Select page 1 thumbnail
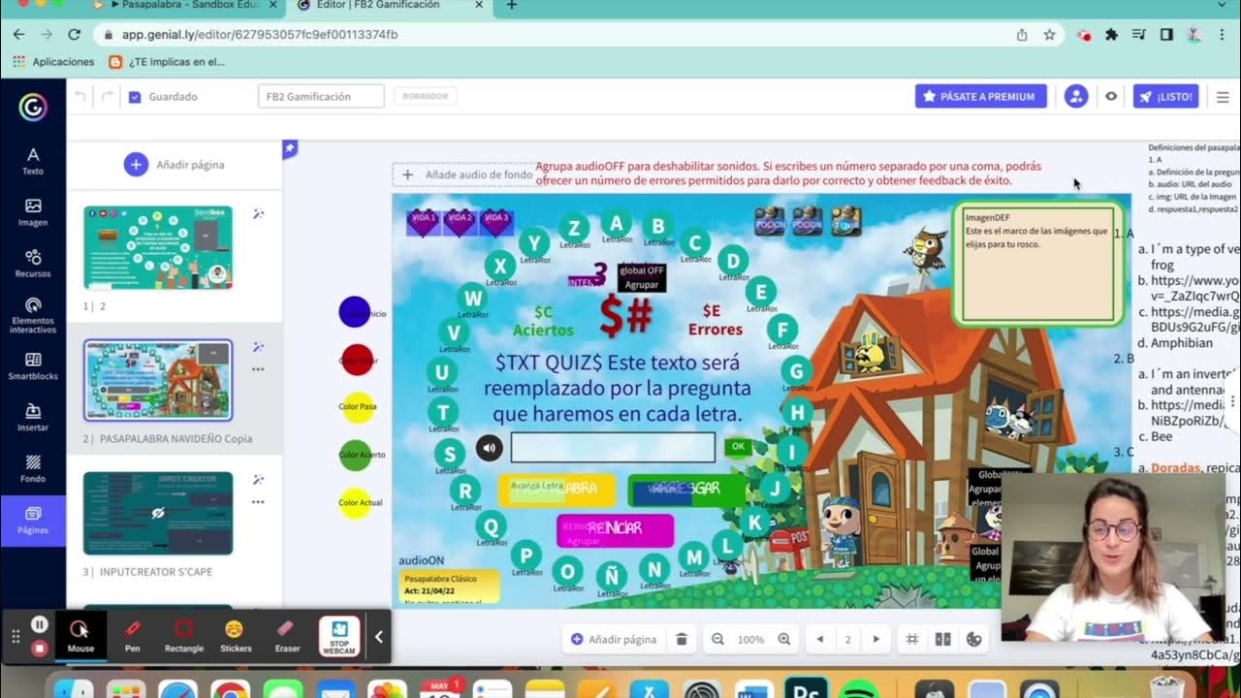The width and height of the screenshot is (1241, 698). click(158, 247)
